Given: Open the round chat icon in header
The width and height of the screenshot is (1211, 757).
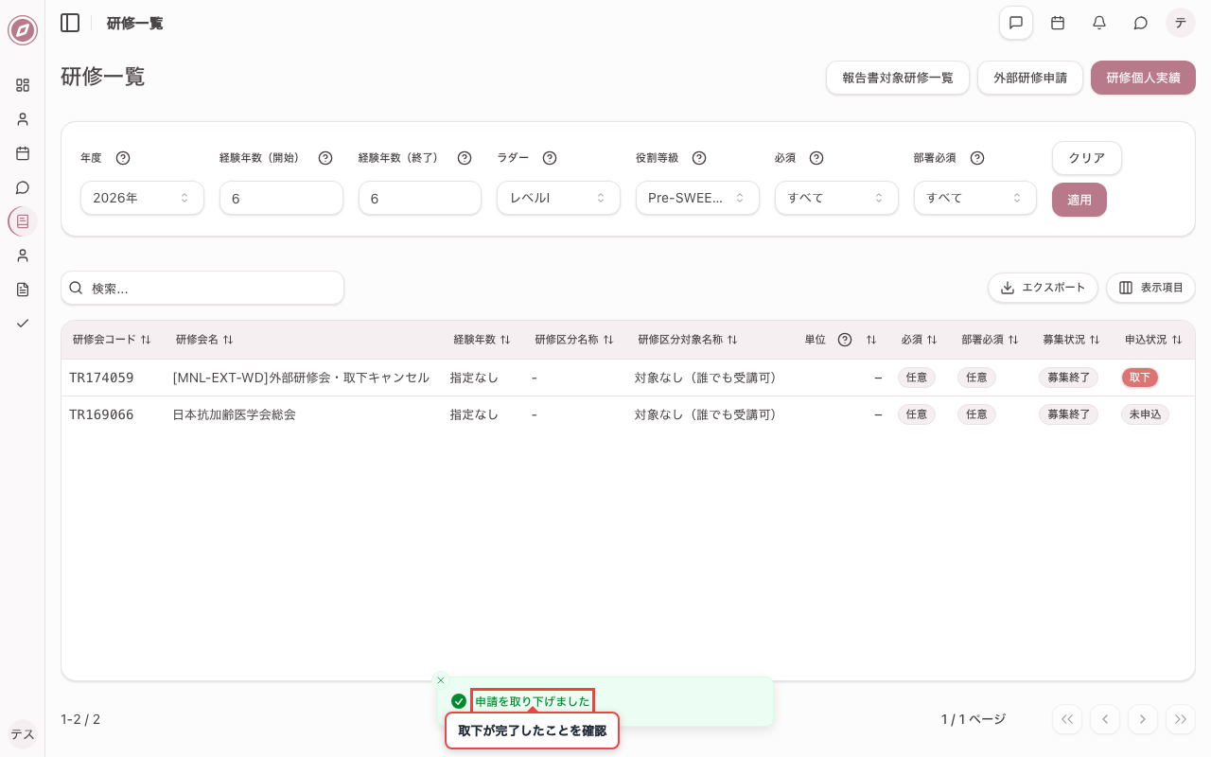Looking at the screenshot, I should click(x=1141, y=23).
